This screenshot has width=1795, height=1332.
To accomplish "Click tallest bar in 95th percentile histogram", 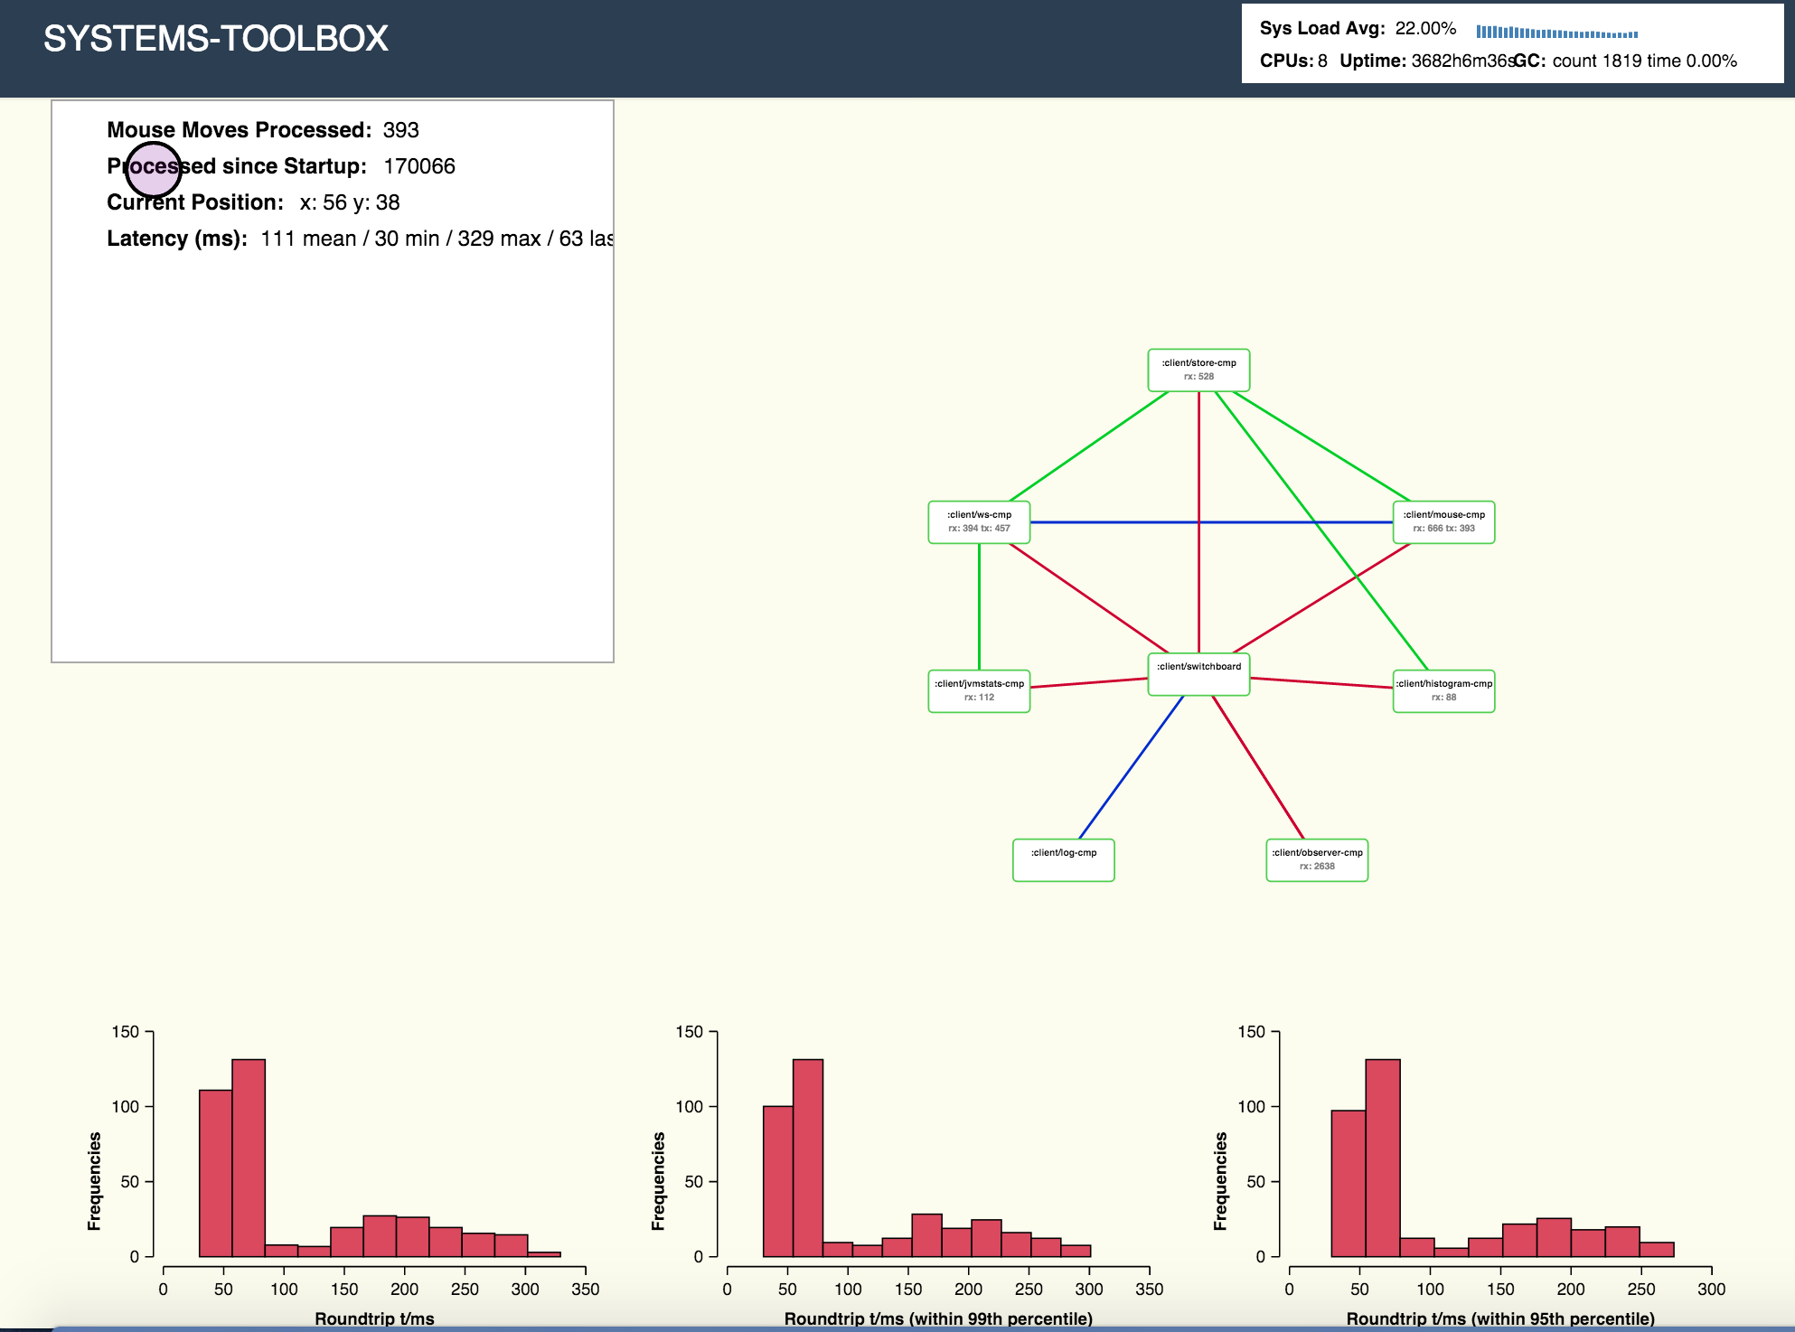I will [1383, 1157].
